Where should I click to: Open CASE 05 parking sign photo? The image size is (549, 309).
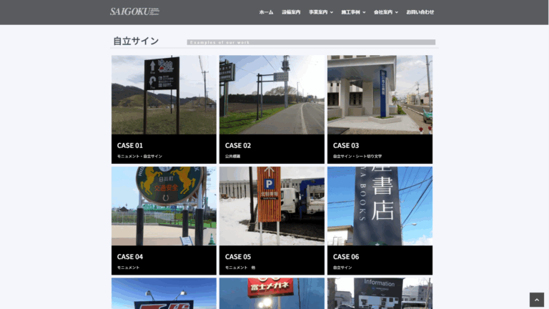272,206
